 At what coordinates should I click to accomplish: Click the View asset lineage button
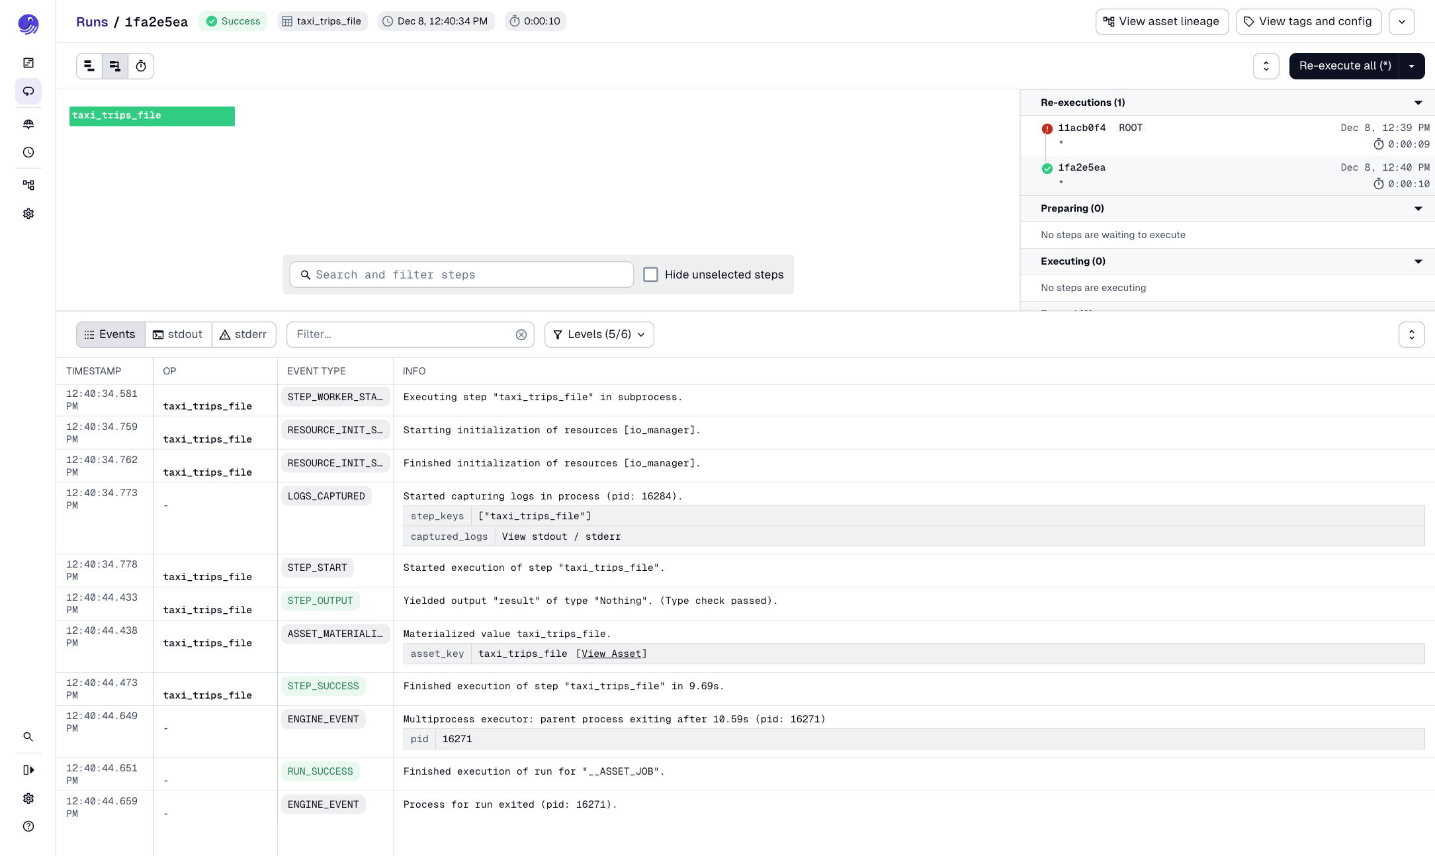point(1162,21)
